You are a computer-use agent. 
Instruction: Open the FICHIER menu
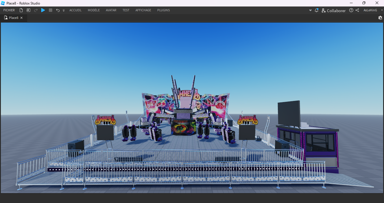pos(9,10)
